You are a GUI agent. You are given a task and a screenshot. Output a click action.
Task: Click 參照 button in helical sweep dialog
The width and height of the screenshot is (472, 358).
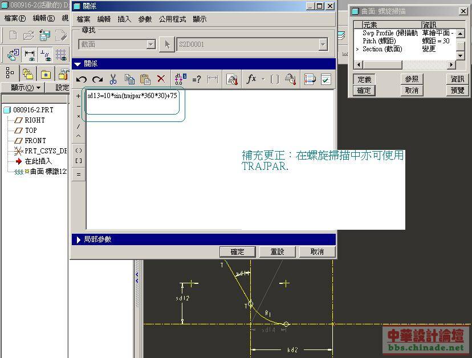point(412,79)
